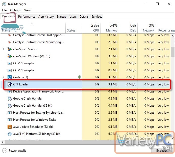Viewport: 175px width, 157px height.
Task: Click the 7.1 MB memory value
Action: pyautogui.click(x=113, y=49)
